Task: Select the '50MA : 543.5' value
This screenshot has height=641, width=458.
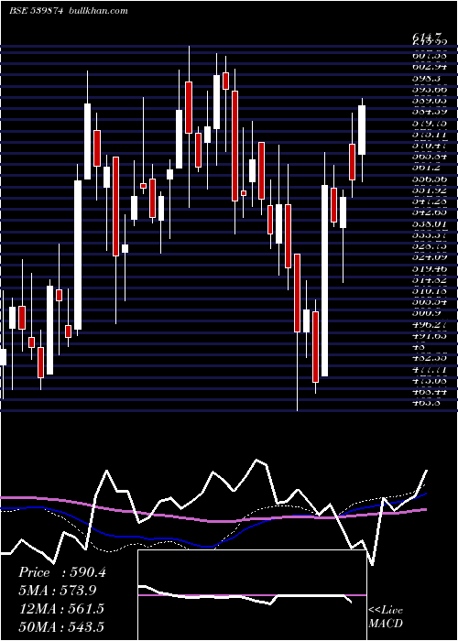Action: click(60, 626)
